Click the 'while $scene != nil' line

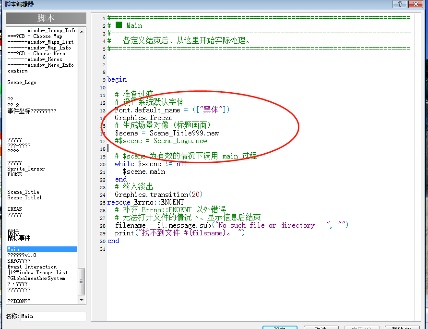[151, 164]
